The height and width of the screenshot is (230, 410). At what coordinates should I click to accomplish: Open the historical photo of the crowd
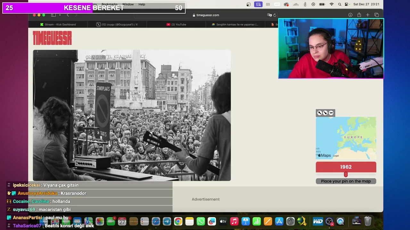[132, 115]
